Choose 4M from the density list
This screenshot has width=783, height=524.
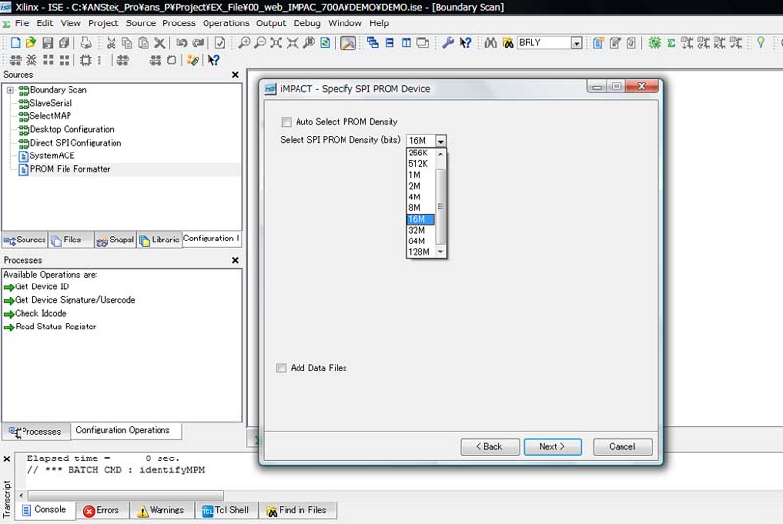click(x=421, y=196)
